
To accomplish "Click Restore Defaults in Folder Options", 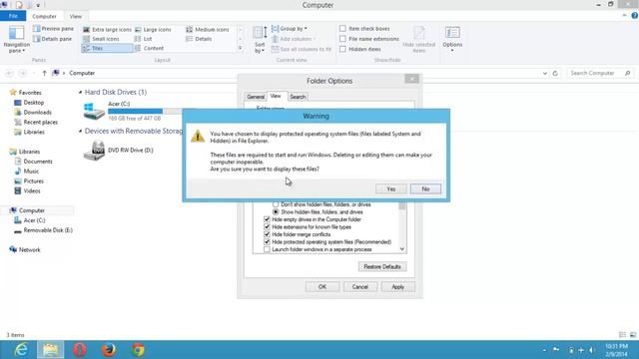I will 382,266.
